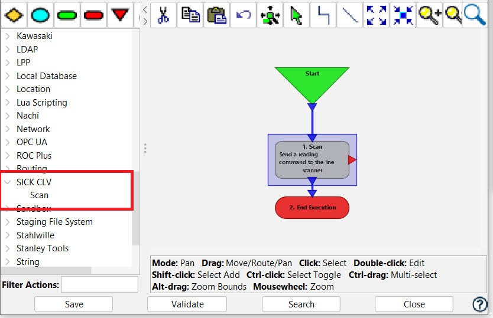
Task: Click the zoom in magnifier icon
Action: click(429, 15)
